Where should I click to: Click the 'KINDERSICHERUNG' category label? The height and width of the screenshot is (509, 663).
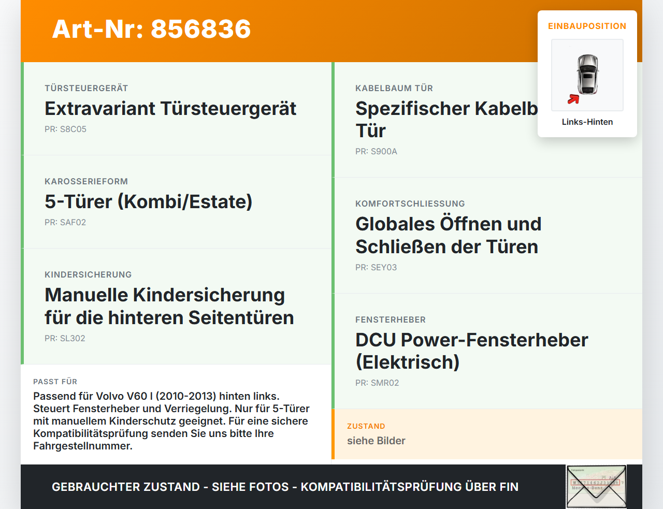(88, 274)
